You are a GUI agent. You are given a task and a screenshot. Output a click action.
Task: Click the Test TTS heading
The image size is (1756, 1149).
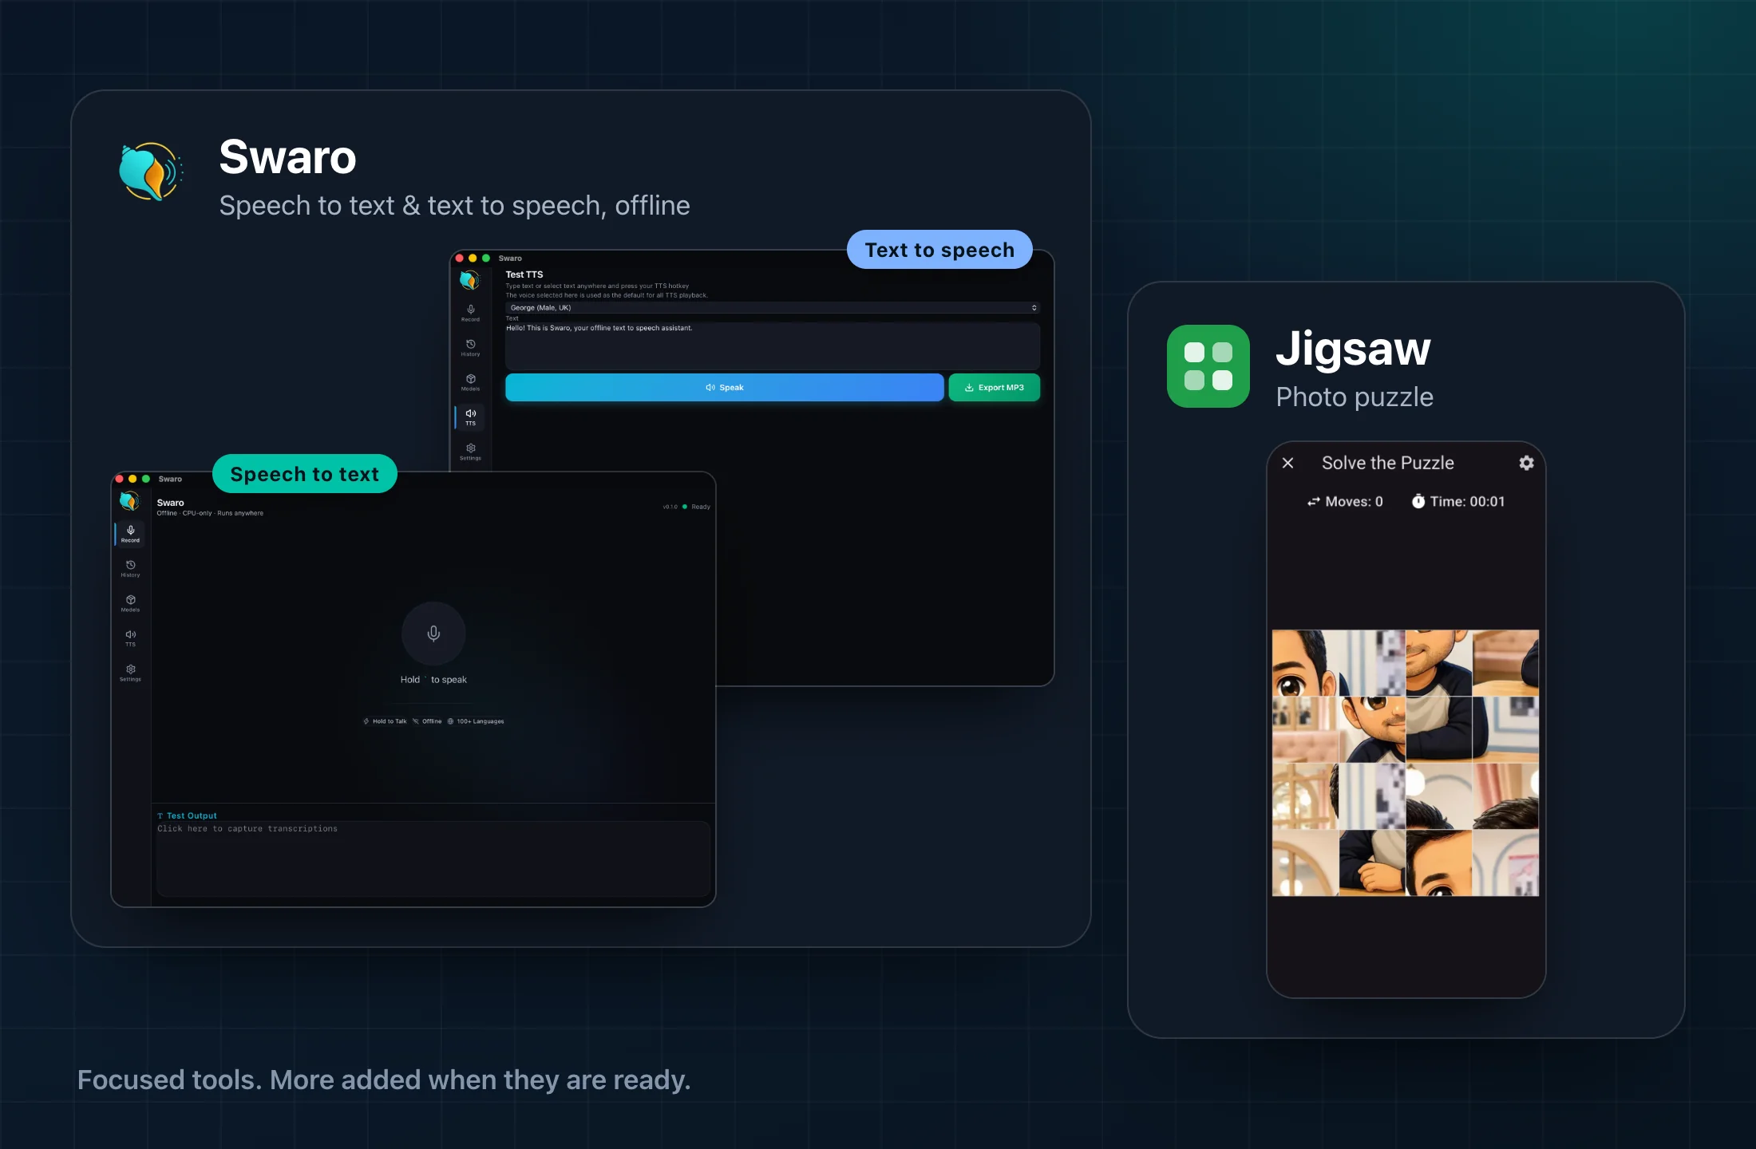pos(524,274)
